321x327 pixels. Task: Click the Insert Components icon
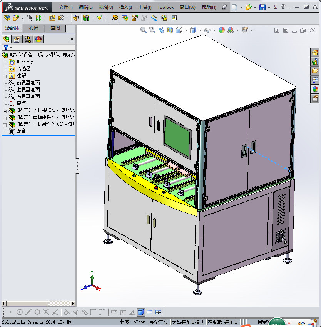point(16,18)
